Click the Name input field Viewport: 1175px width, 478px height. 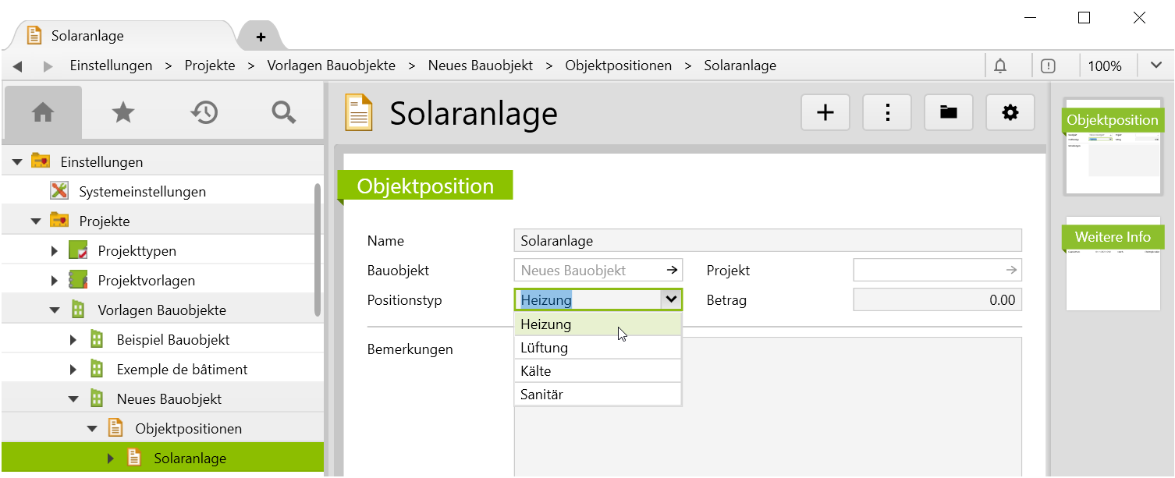click(767, 241)
